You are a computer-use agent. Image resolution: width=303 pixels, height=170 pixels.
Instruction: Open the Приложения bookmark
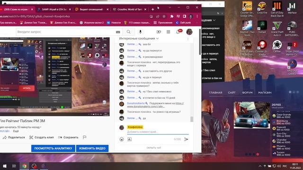(x=163, y=23)
